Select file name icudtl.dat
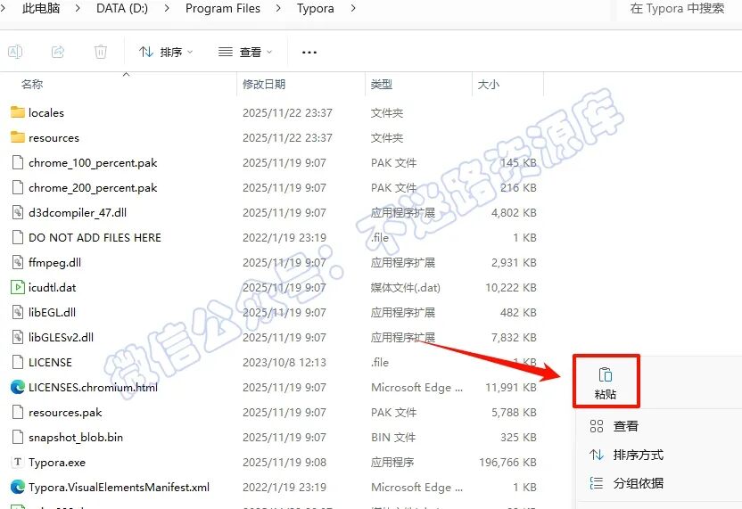Screen dimensions: 742x509 coord(52,288)
